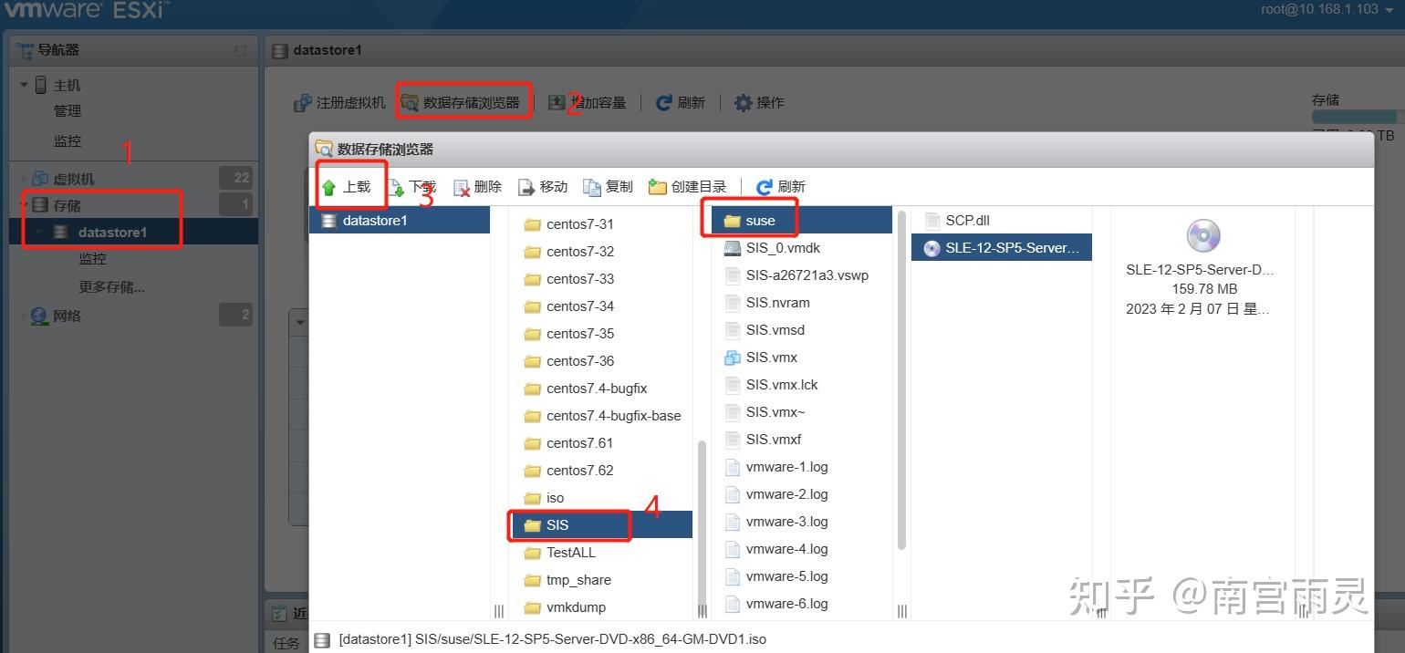Select the SLE-12-SP5-Server ISO thumbnail

click(x=1202, y=235)
